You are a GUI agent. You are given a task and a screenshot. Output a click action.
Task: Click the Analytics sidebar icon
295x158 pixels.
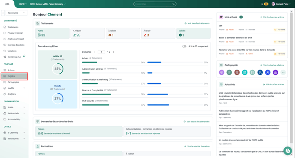(5, 94)
